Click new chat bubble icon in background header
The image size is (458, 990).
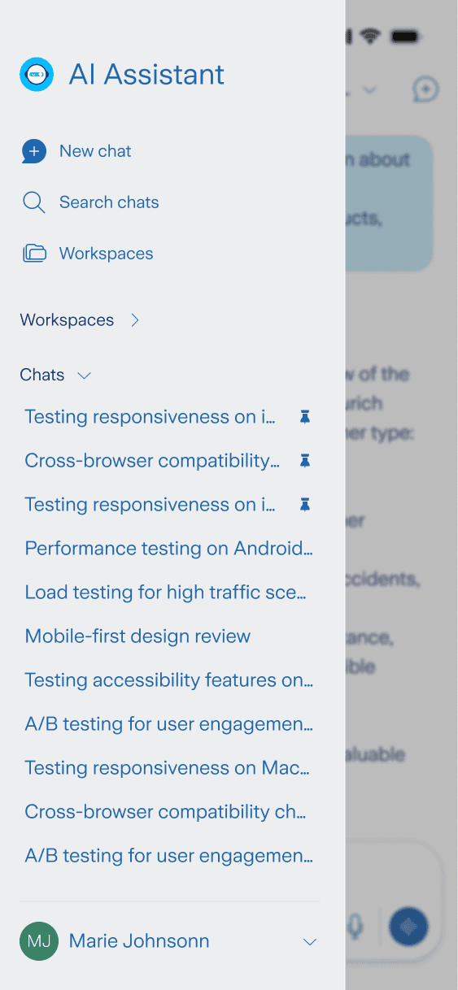tap(426, 89)
